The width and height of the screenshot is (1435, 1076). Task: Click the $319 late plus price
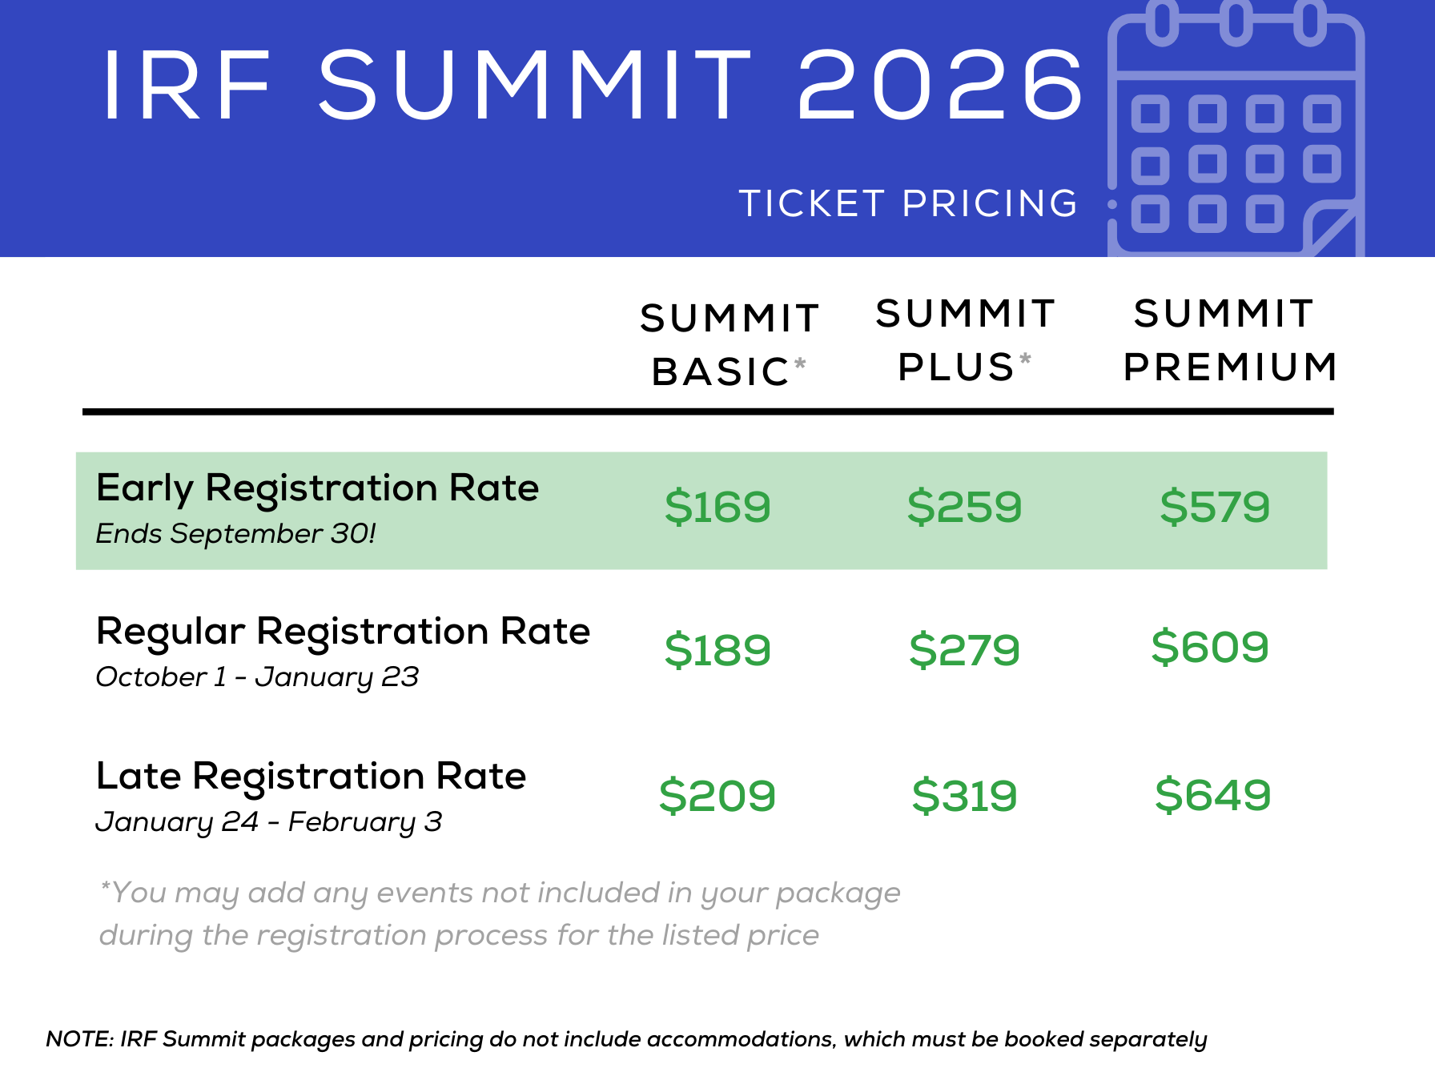(x=964, y=796)
